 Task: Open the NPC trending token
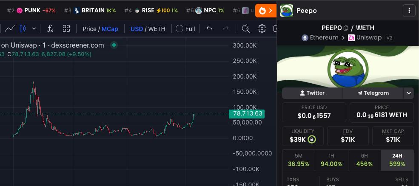coord(205,11)
